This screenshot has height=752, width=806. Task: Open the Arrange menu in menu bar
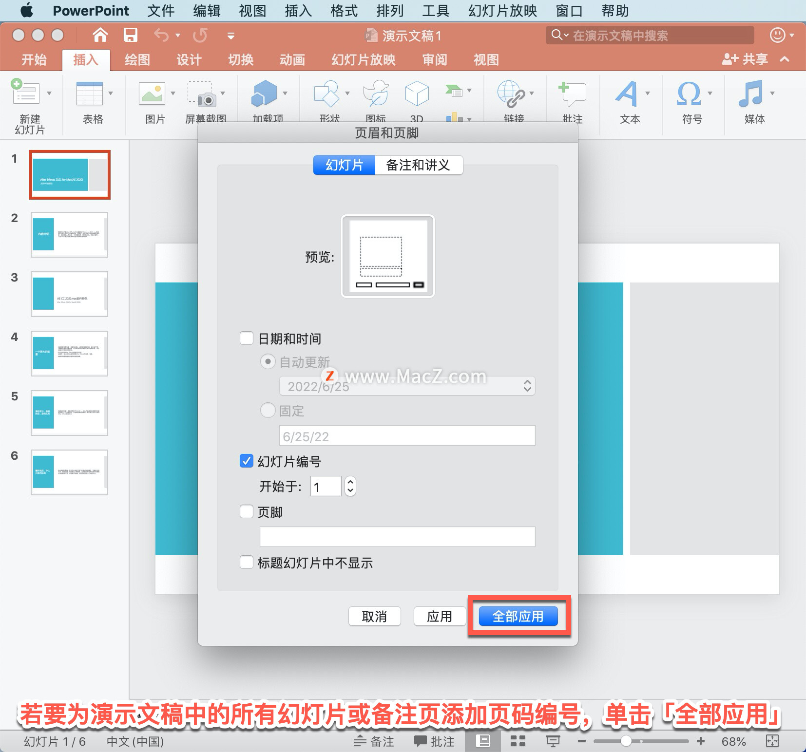(390, 11)
